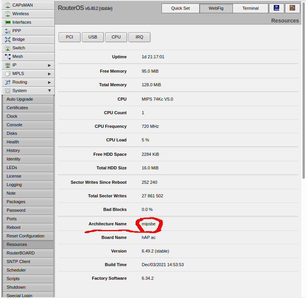Open the Note menu item
The height and width of the screenshot is (298, 306).
pos(28,193)
